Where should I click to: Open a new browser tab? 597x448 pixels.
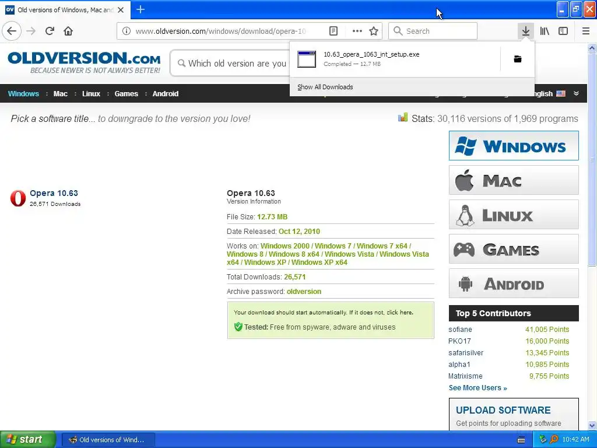[x=141, y=9]
